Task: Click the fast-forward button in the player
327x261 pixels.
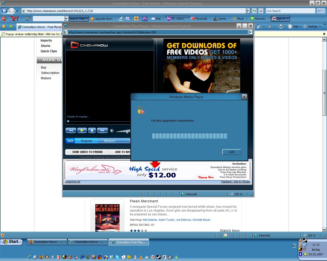Action: click(102, 130)
